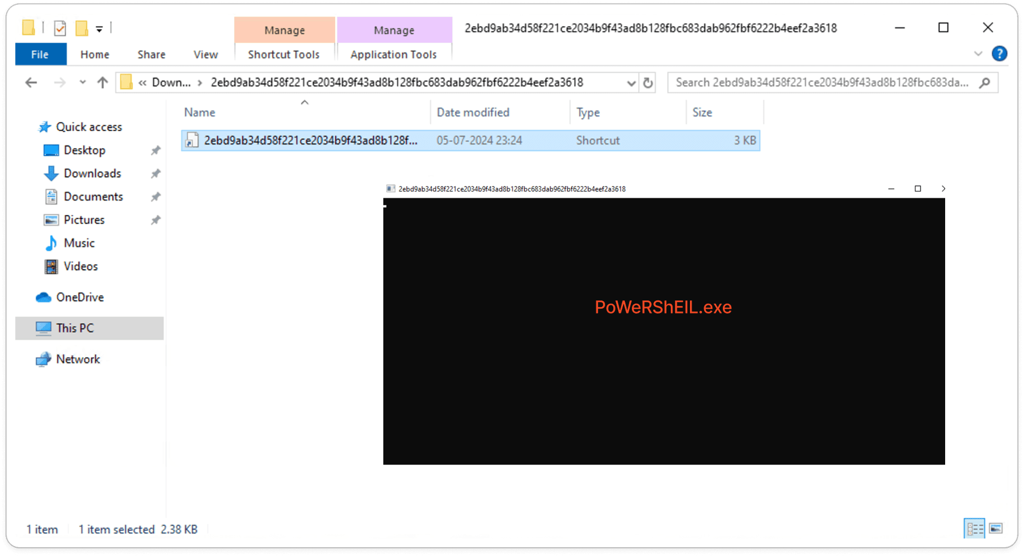Click the Forward navigation arrow
Viewport: 1024px width, 556px height.
pos(60,83)
